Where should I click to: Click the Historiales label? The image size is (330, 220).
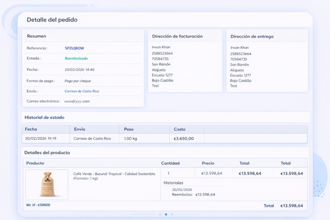[x=173, y=183]
